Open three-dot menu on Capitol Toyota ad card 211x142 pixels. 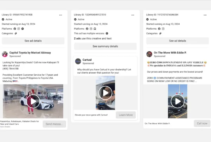tap(60, 15)
